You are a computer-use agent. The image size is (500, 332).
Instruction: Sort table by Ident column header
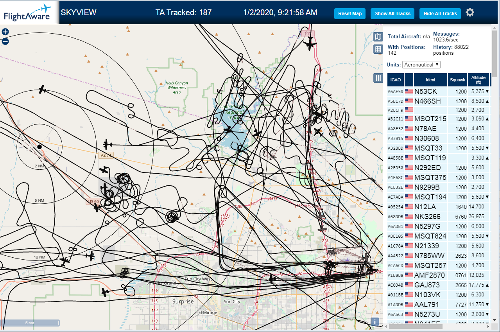430,80
